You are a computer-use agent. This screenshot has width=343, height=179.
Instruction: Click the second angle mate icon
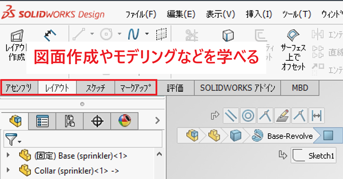299,116
